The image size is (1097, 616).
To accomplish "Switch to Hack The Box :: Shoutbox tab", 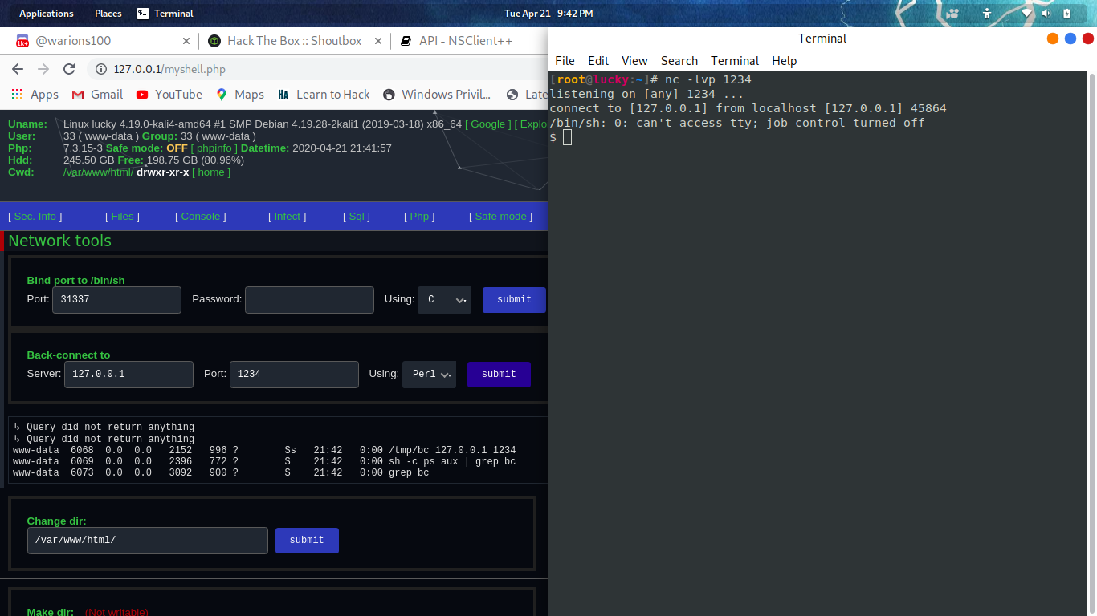I will point(294,41).
